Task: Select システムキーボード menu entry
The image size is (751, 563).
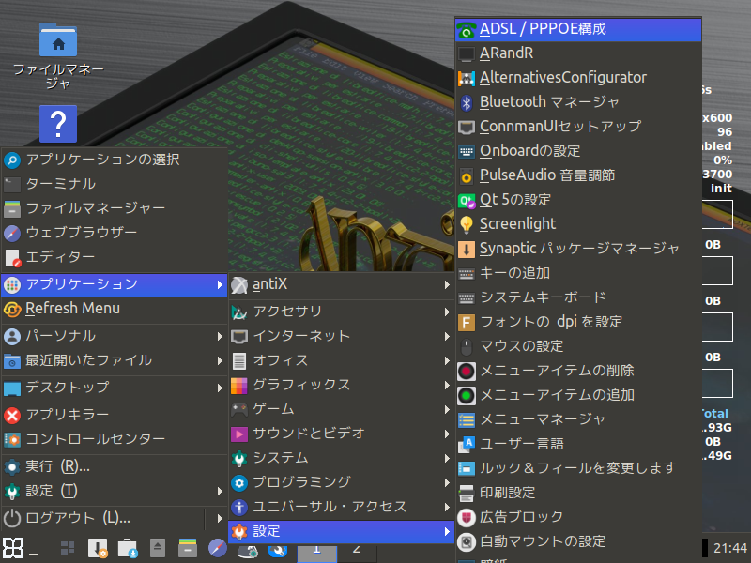Action: click(x=578, y=297)
